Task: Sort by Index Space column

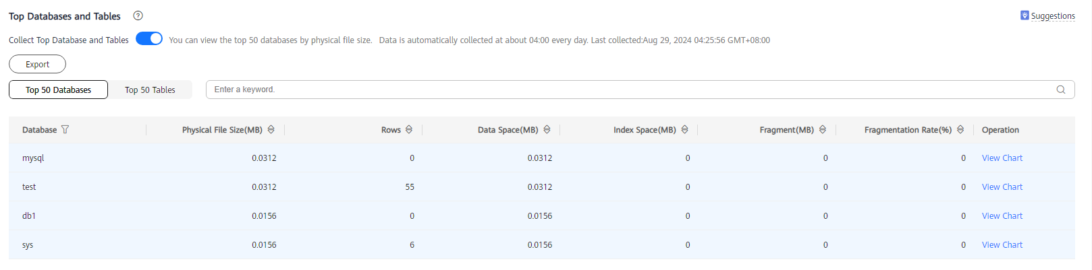Action: pyautogui.click(x=685, y=130)
